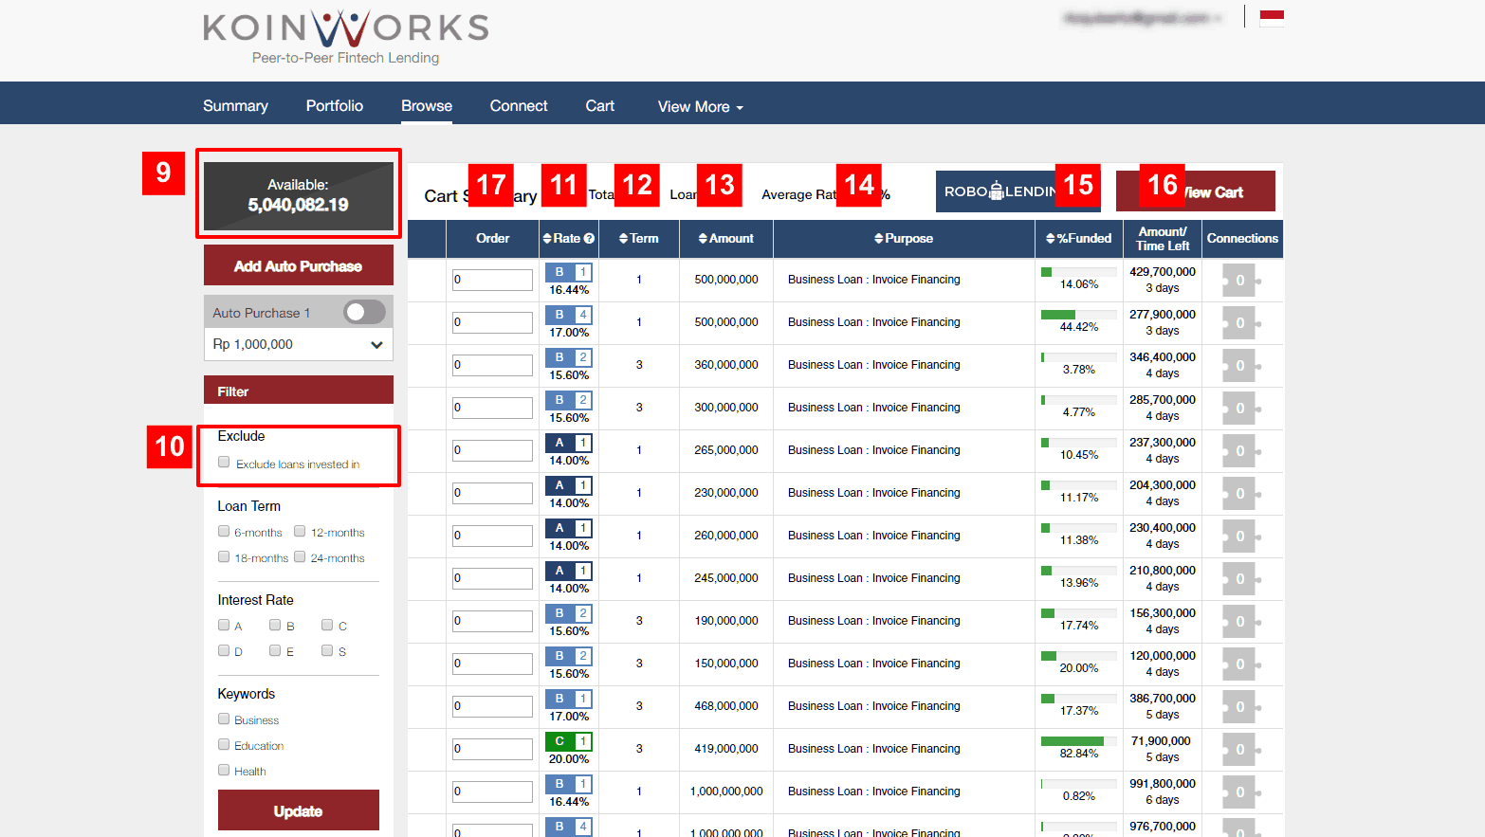This screenshot has width=1485, height=837.
Task: Sort loans by Amount column arrows
Action: point(702,239)
